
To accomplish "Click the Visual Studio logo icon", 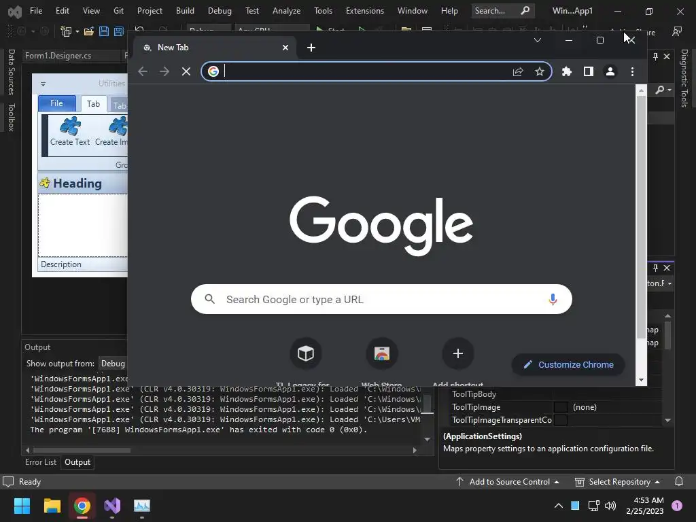I will (15, 11).
